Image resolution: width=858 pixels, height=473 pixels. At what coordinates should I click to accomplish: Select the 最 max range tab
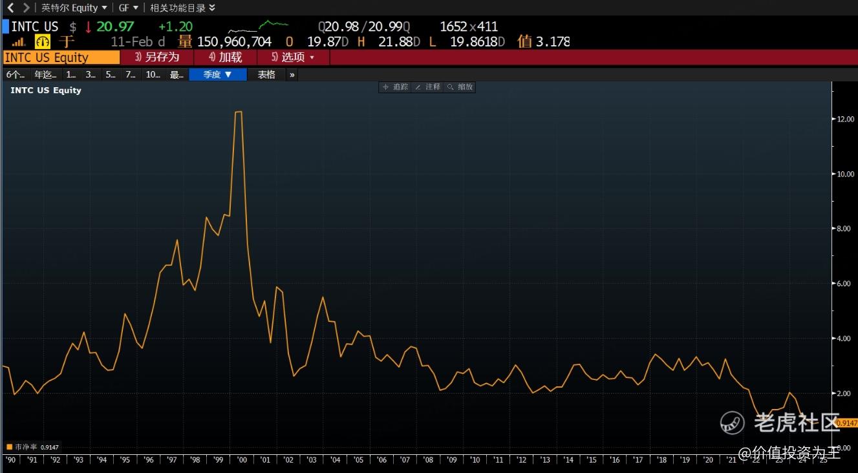[x=177, y=75]
